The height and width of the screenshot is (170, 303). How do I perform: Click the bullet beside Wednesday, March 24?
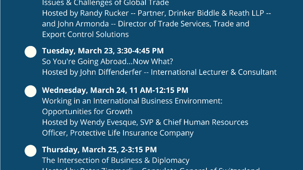[31, 91]
